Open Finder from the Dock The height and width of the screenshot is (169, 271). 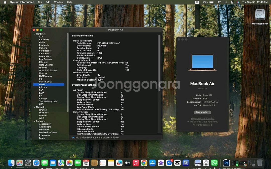pyautogui.click(x=11, y=163)
